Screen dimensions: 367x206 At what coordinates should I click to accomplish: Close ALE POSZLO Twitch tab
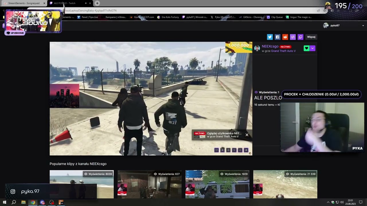[x=90, y=3]
